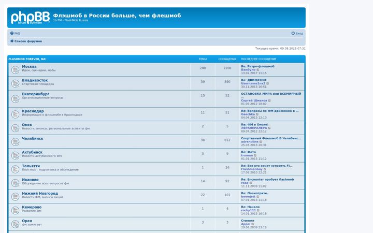Viewport: 373px width, 233px height.
Task: Open last post Re: Посмотрите.
Action: pyautogui.click(x=254, y=193)
